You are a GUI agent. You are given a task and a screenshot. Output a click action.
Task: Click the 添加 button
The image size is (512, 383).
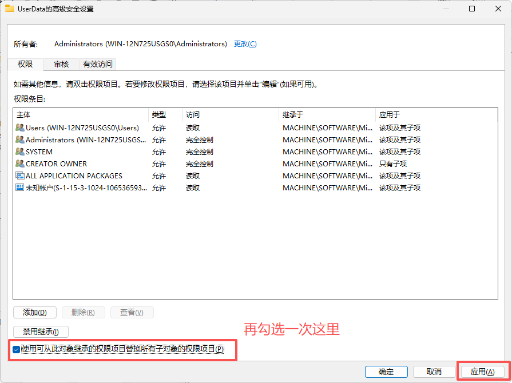pyautogui.click(x=34, y=312)
